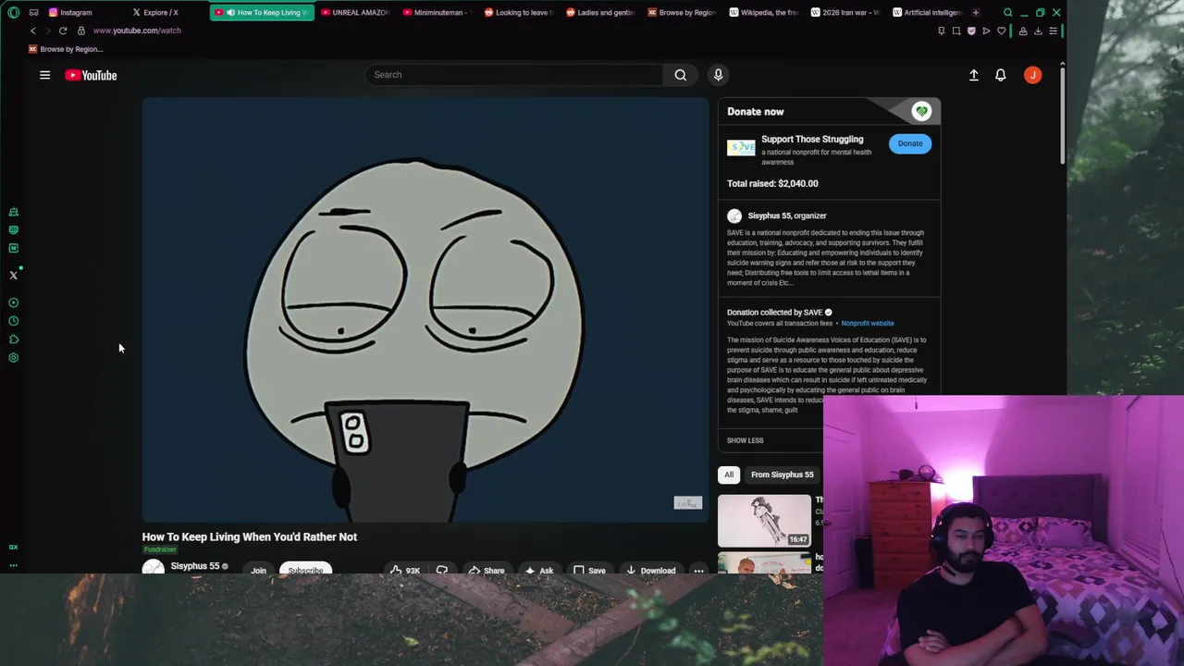The image size is (1184, 666).
Task: Open the workspaces mail icon beside logo
Action: tap(33, 13)
